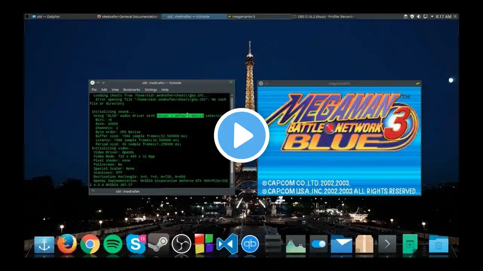Close the megamanbn3 game window
The width and height of the screenshot is (483, 271).
tap(260, 84)
